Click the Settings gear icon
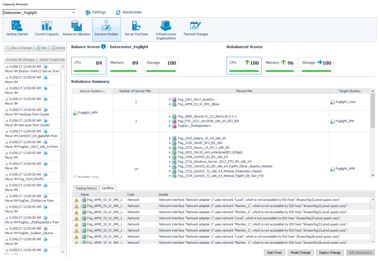This screenshot has width=379, height=261. [88, 13]
